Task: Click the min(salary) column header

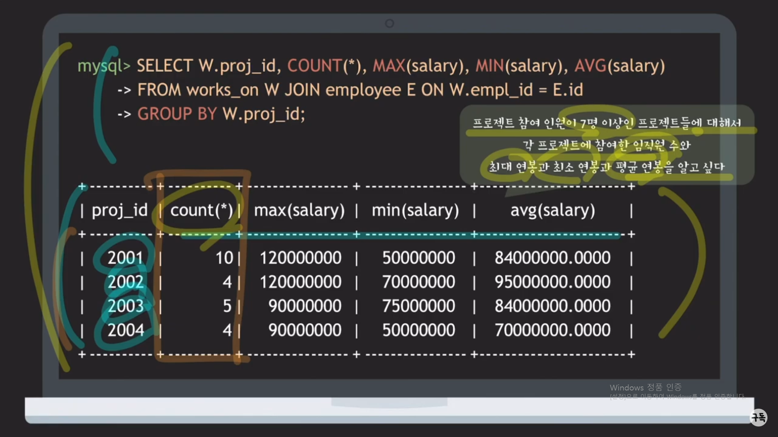Action: pyautogui.click(x=415, y=210)
